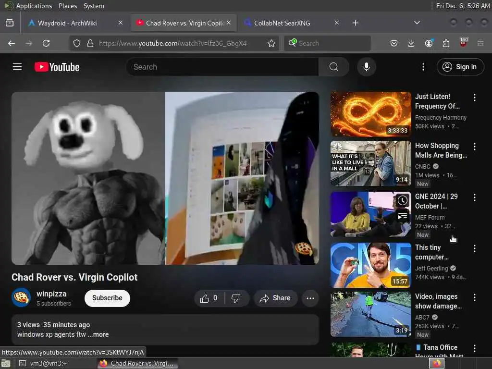Close the CollabNet SearXNG tab
The width and height of the screenshot is (492, 369).
pos(337,23)
